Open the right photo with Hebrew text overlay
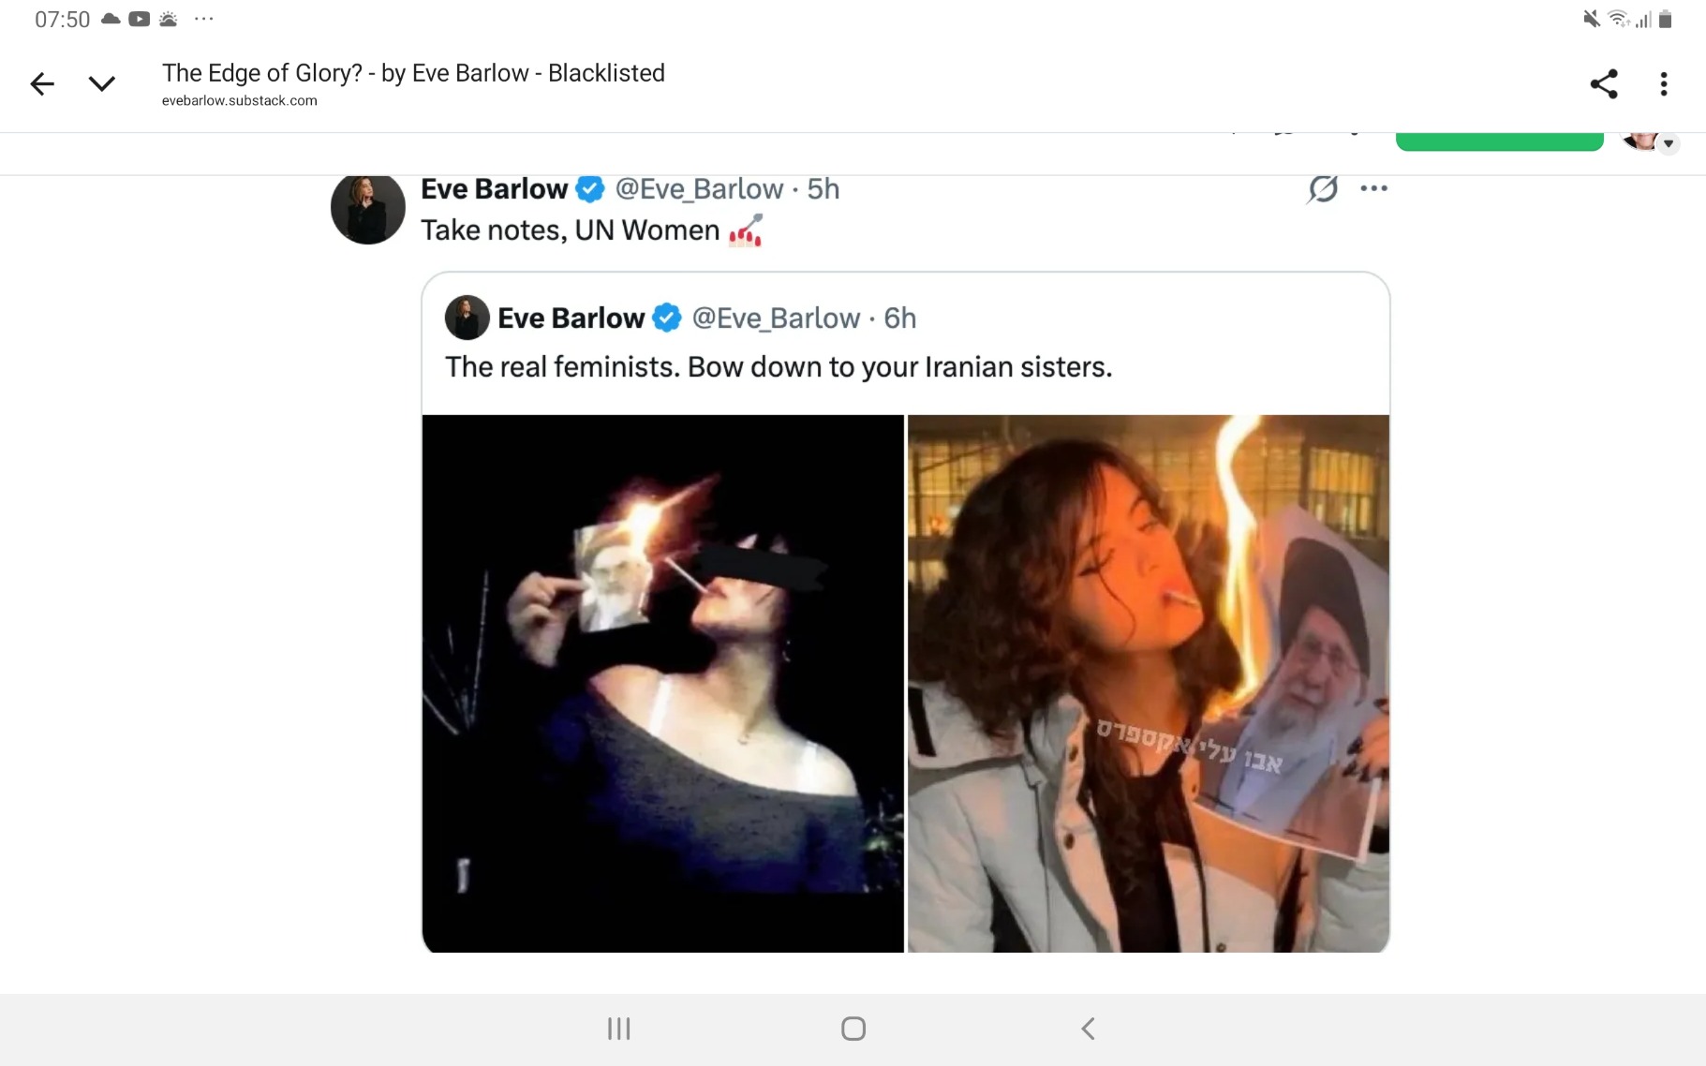The width and height of the screenshot is (1706, 1066). (1148, 684)
